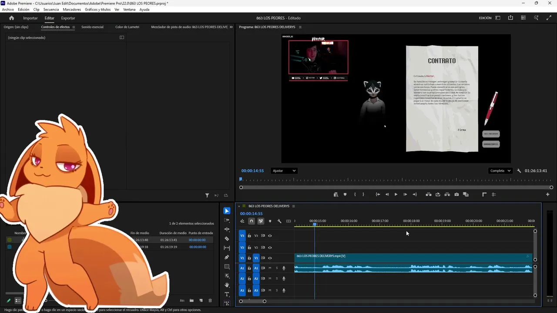Select the Slip tool
The width and height of the screenshot is (557, 313).
pos(227,248)
